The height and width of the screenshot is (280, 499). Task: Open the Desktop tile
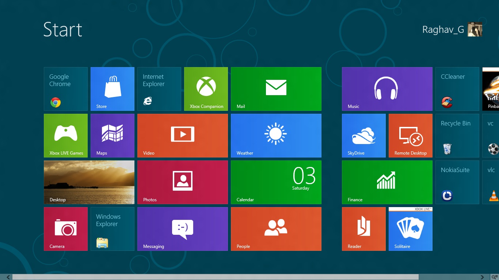click(89, 182)
